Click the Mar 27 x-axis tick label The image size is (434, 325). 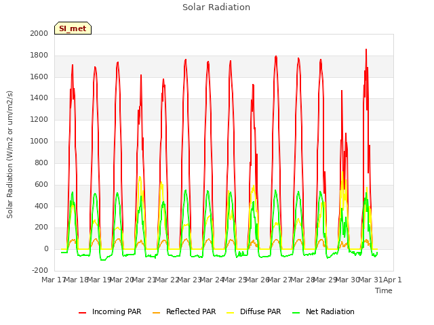279,280
